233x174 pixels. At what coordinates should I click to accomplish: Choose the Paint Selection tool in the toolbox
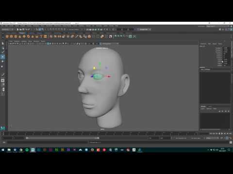tap(2, 52)
